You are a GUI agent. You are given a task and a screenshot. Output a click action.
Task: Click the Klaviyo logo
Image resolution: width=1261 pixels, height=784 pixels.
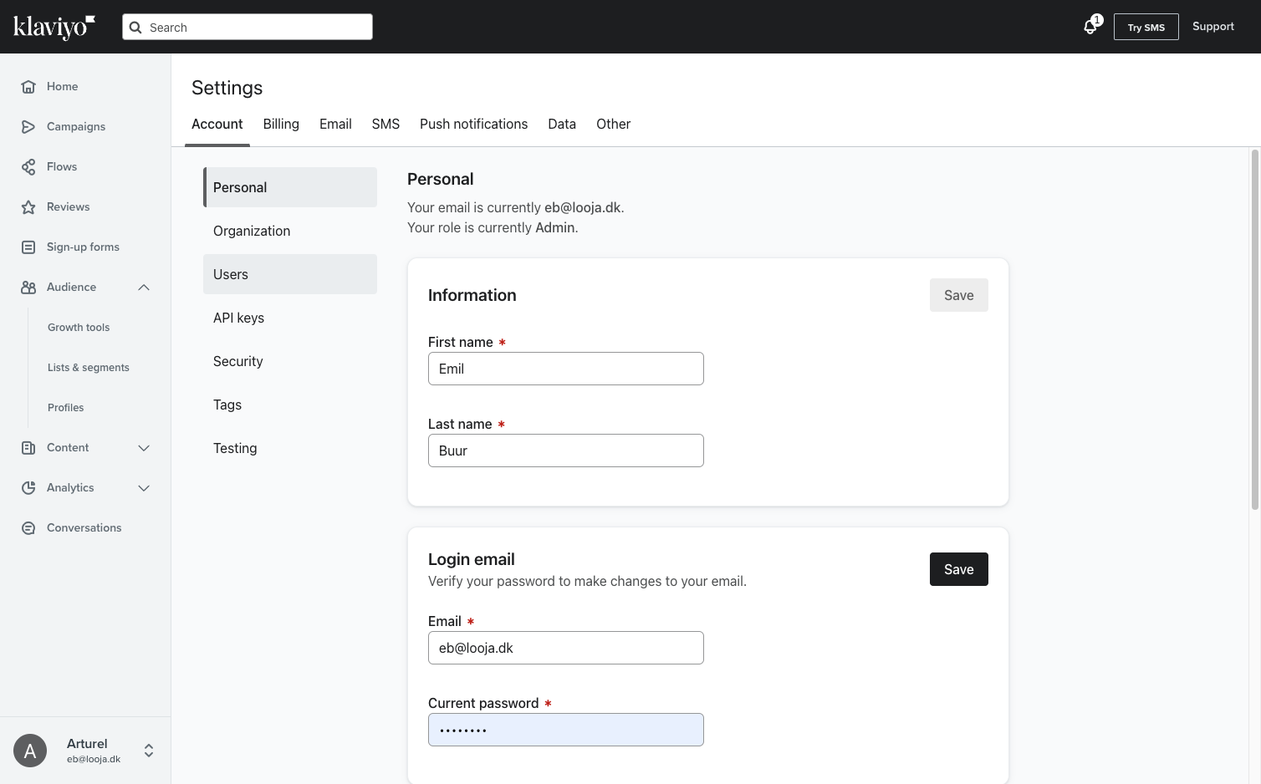(x=54, y=27)
